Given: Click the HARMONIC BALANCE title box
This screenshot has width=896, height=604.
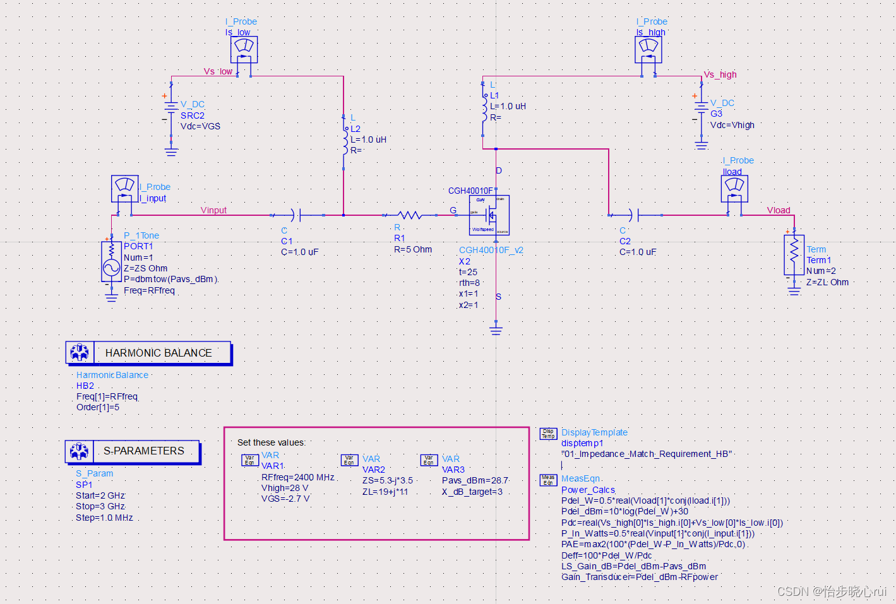Looking at the screenshot, I should tap(148, 353).
